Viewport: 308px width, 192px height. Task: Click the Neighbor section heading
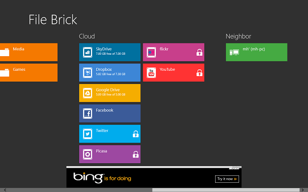click(x=238, y=36)
